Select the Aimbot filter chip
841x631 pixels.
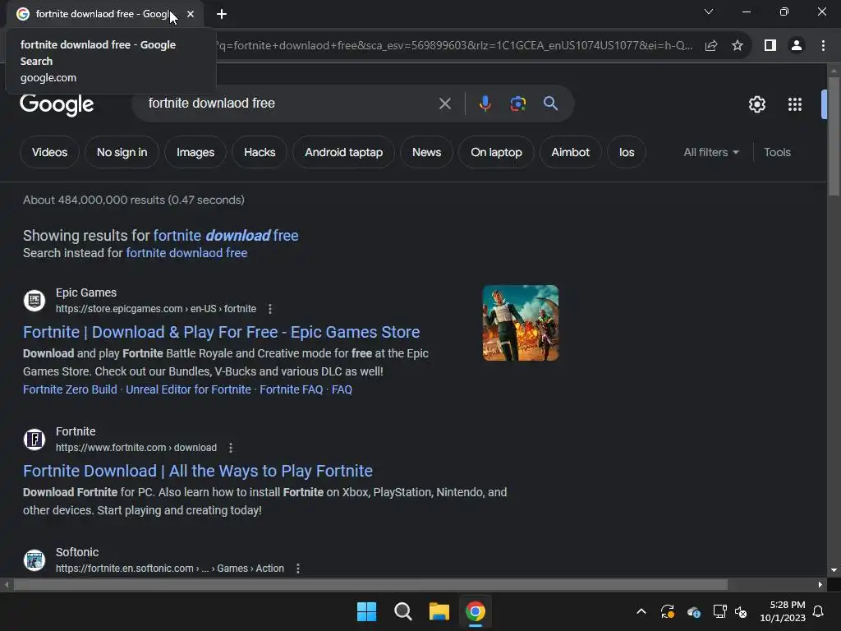click(570, 152)
